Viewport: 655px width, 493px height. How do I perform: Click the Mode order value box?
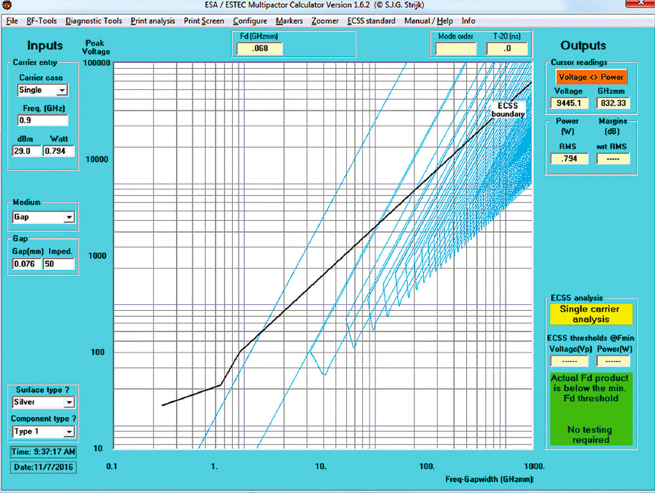click(x=455, y=48)
